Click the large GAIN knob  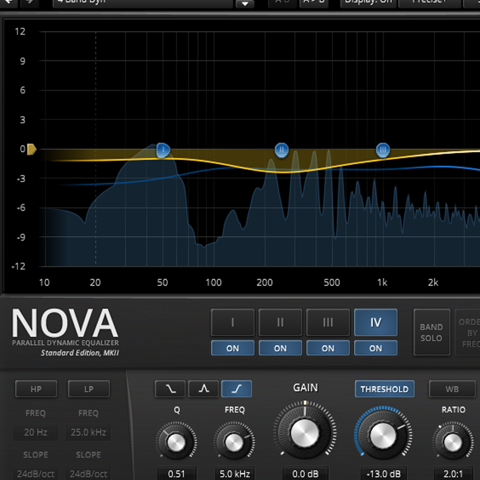305,433
